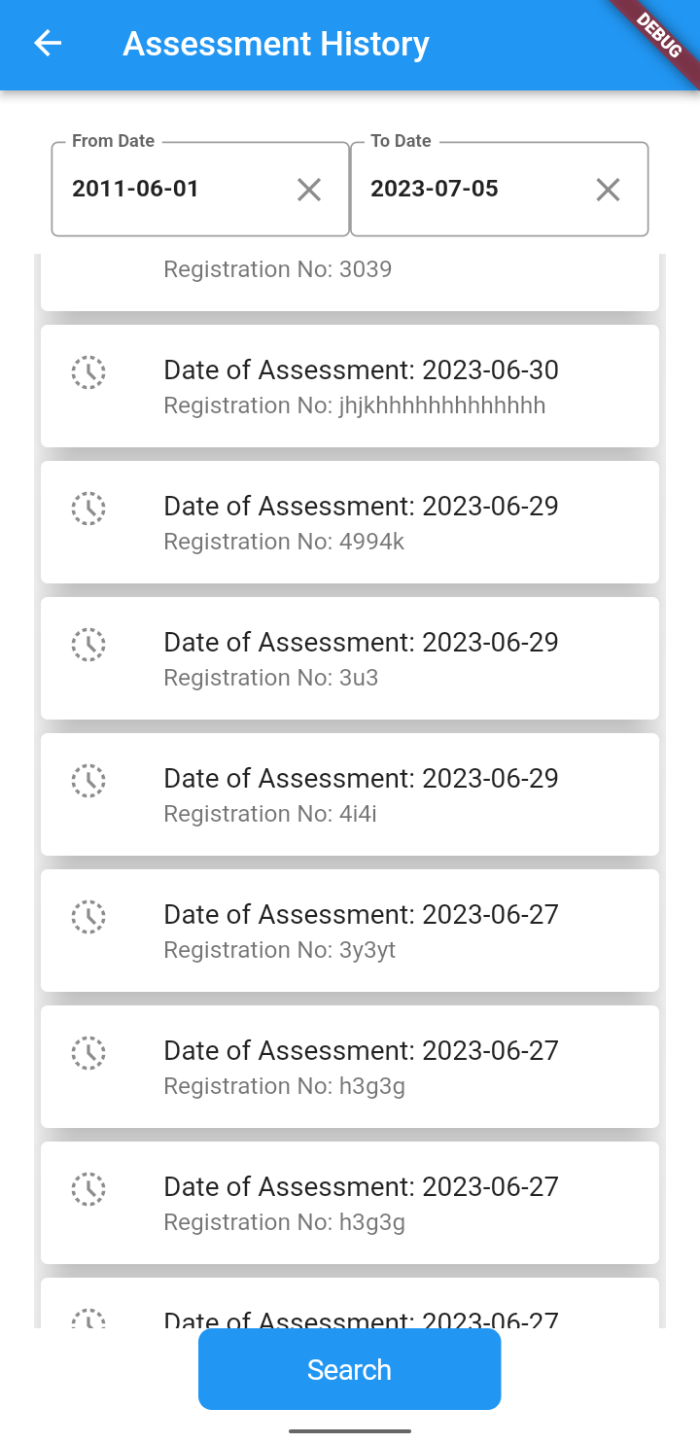Click clock icon for registration 3y3yt
The width and height of the screenshot is (700, 1443).
pos(88,917)
